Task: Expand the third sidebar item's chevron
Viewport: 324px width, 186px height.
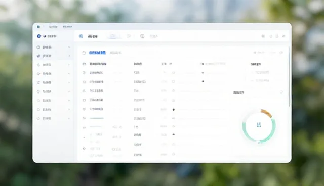Action: [x=69, y=65]
